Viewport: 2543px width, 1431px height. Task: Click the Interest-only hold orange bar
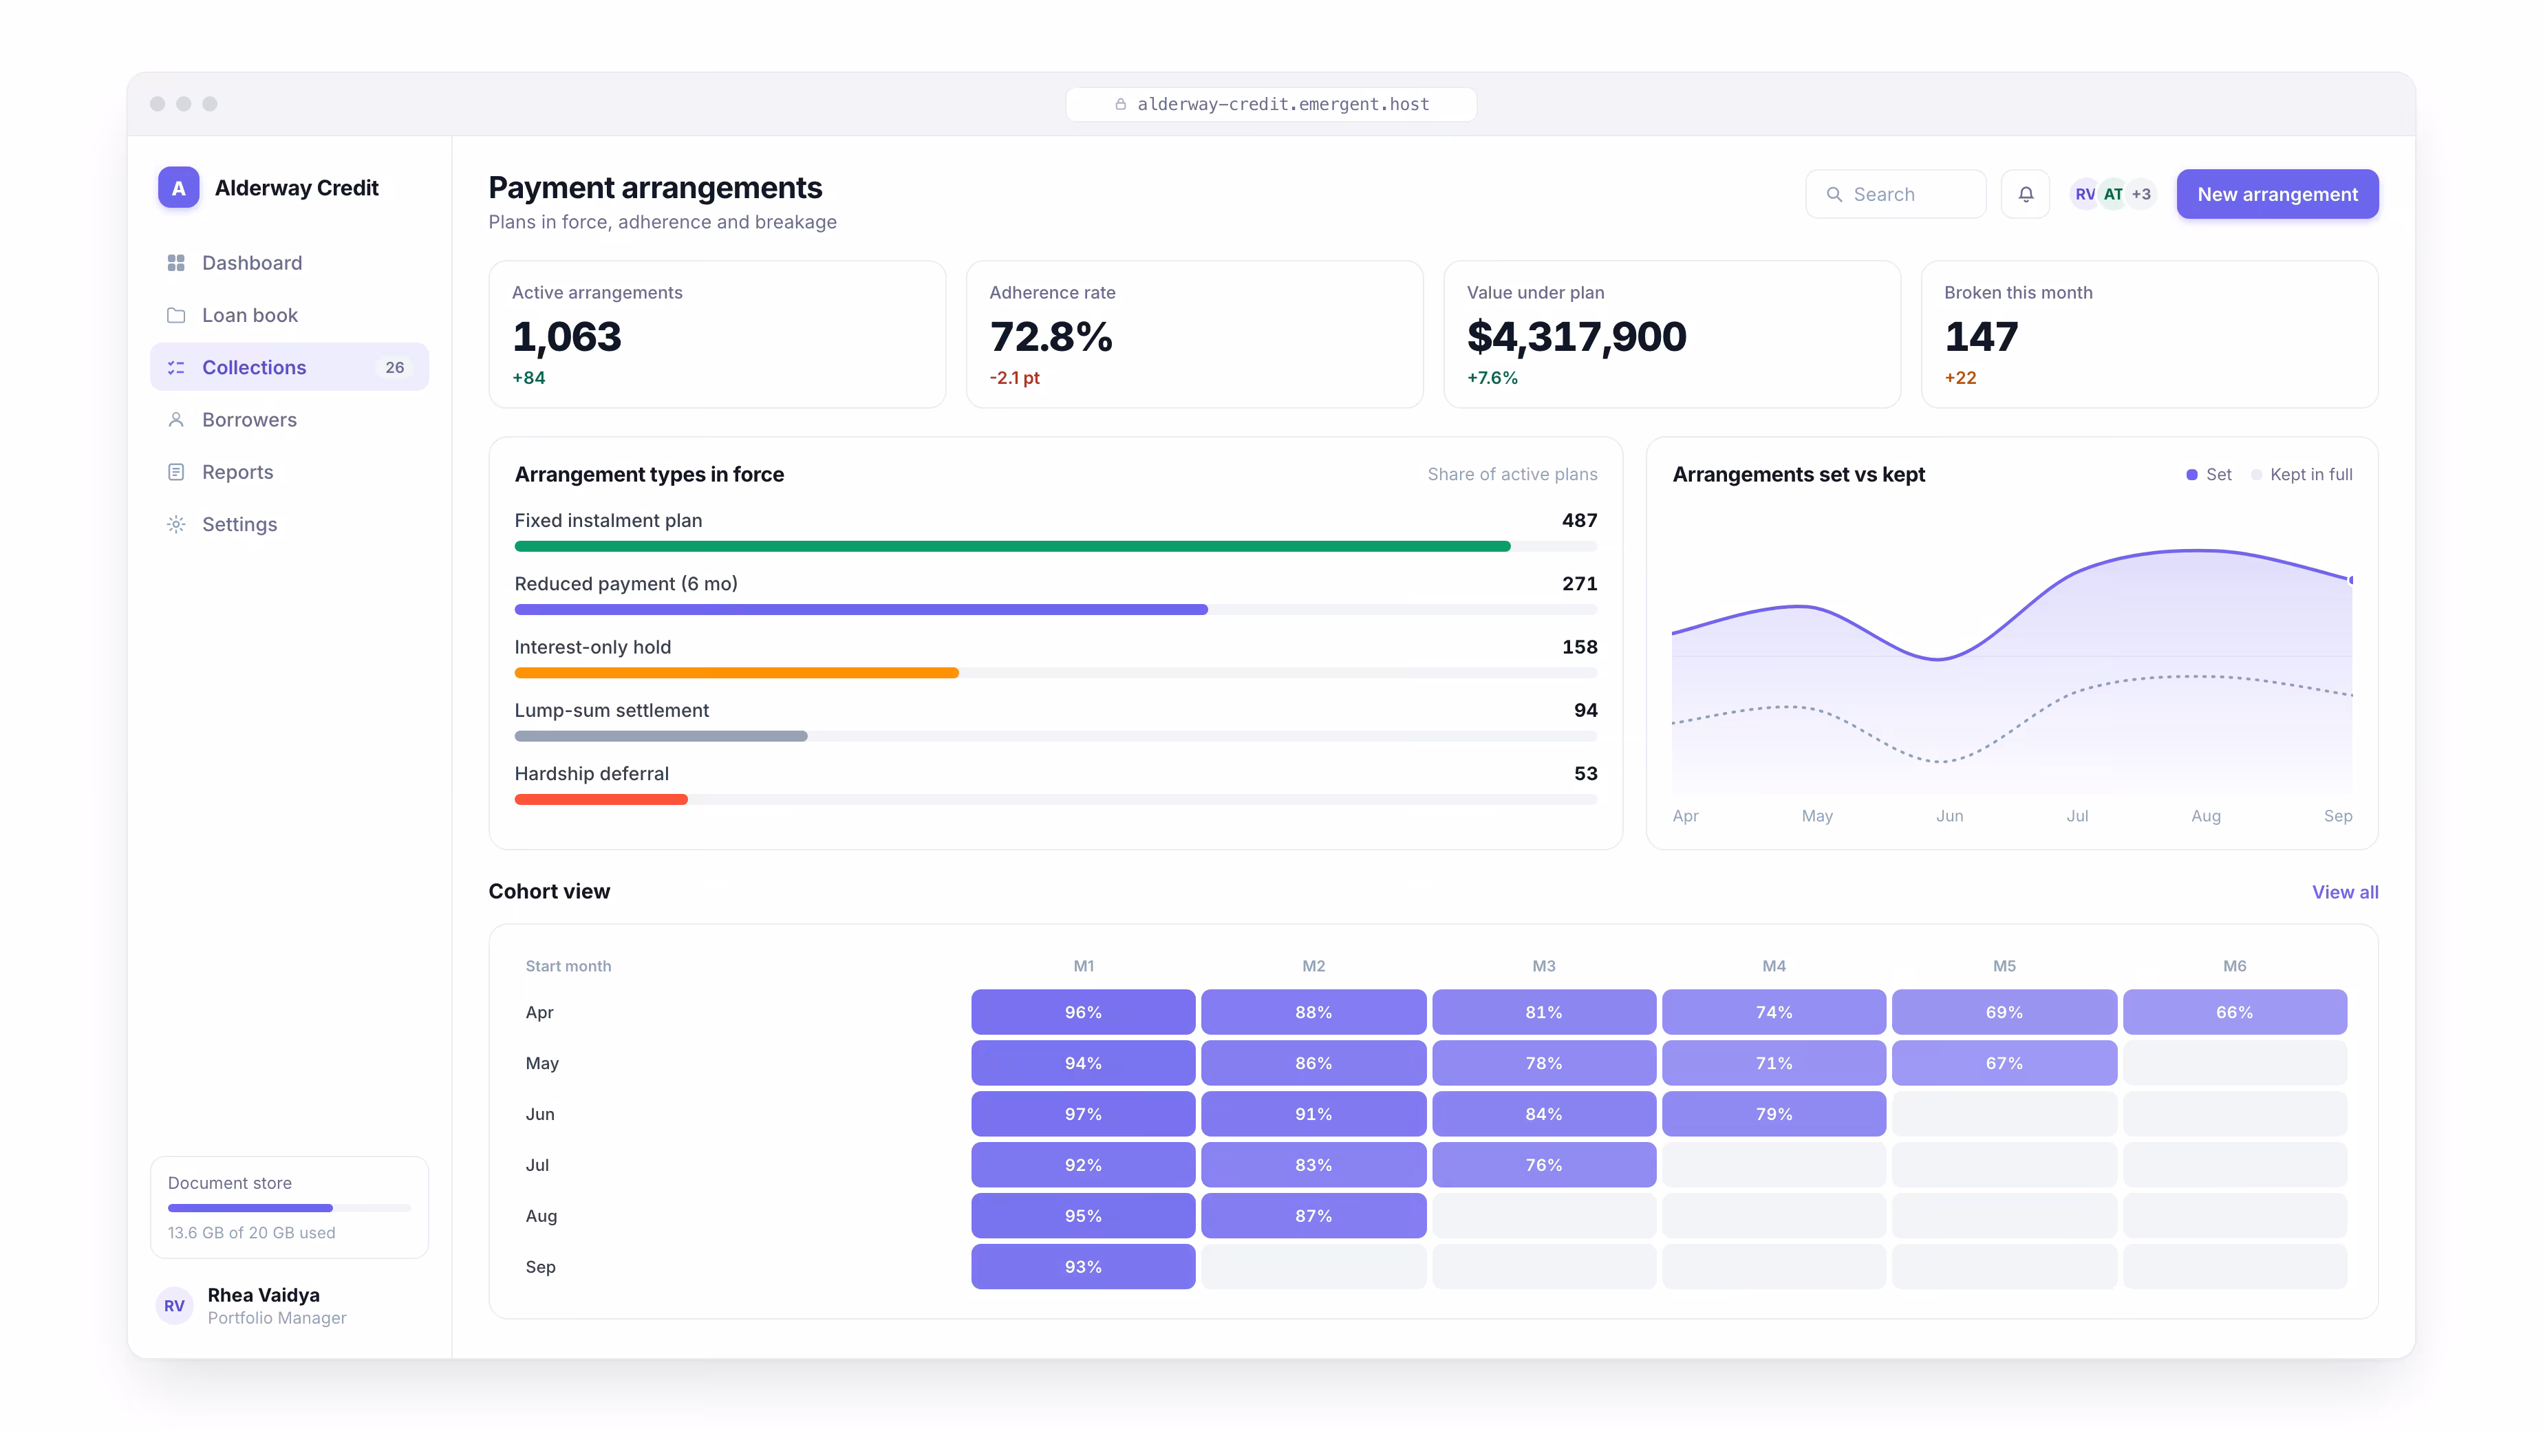pyautogui.click(x=736, y=673)
